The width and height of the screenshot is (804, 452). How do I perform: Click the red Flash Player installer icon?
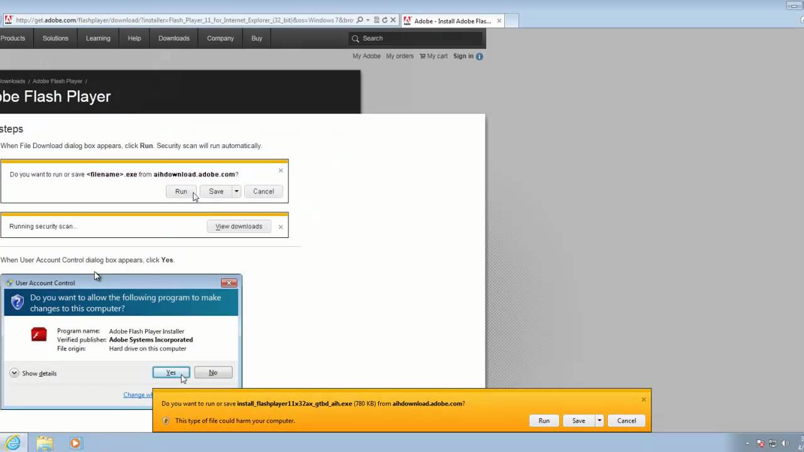click(x=39, y=335)
